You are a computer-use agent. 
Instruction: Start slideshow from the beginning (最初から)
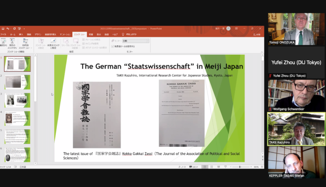click(3, 43)
